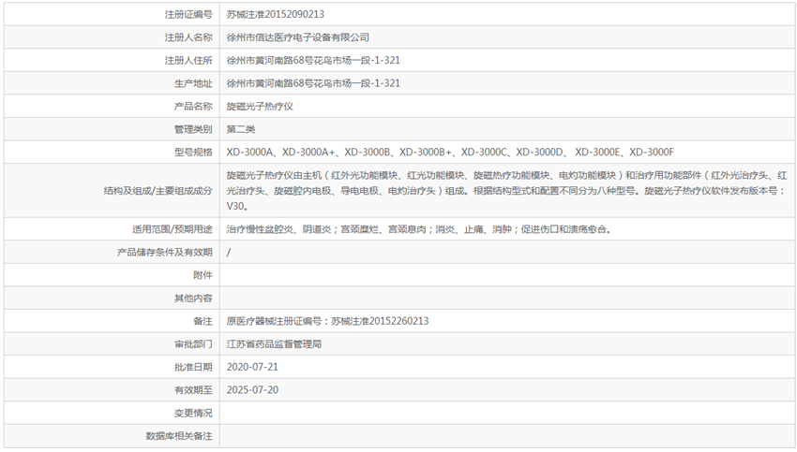
Task: Click the 批准日期 label
Action: click(193, 367)
